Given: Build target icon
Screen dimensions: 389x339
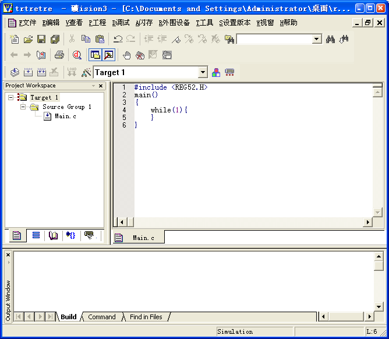Looking at the screenshot, I should click(28, 72).
